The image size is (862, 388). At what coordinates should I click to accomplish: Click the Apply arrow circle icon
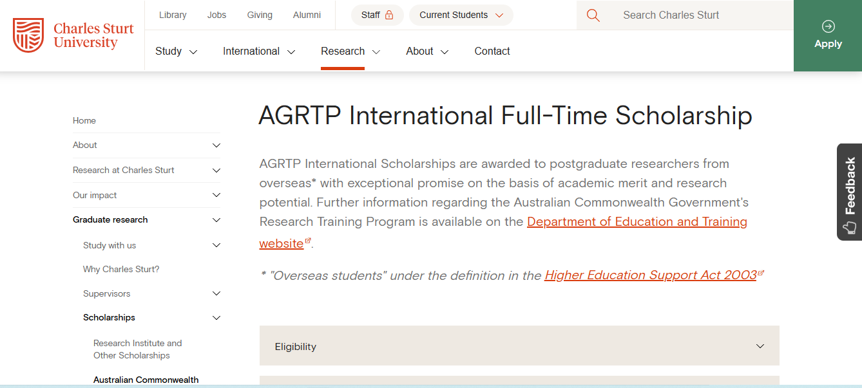tap(828, 26)
